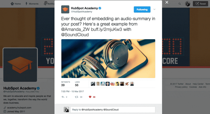Open the buff.ly/2mjuKw3 link

click(106, 29)
